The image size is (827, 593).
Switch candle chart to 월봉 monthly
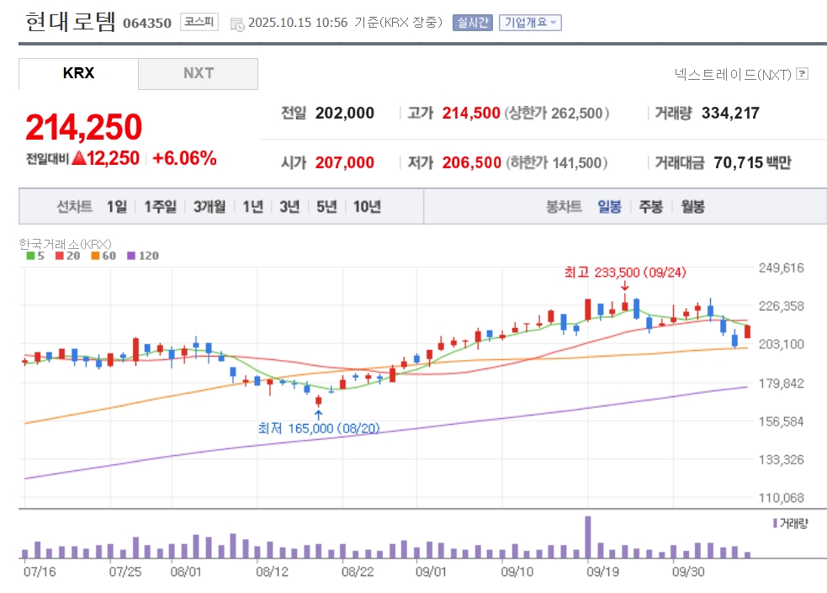692,207
